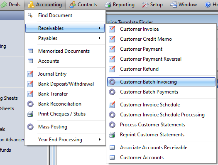Viewport: 218px width, 165px height.
Task: Click the Customer Invoice Schedule Processing gear icon
Action: 112,115
